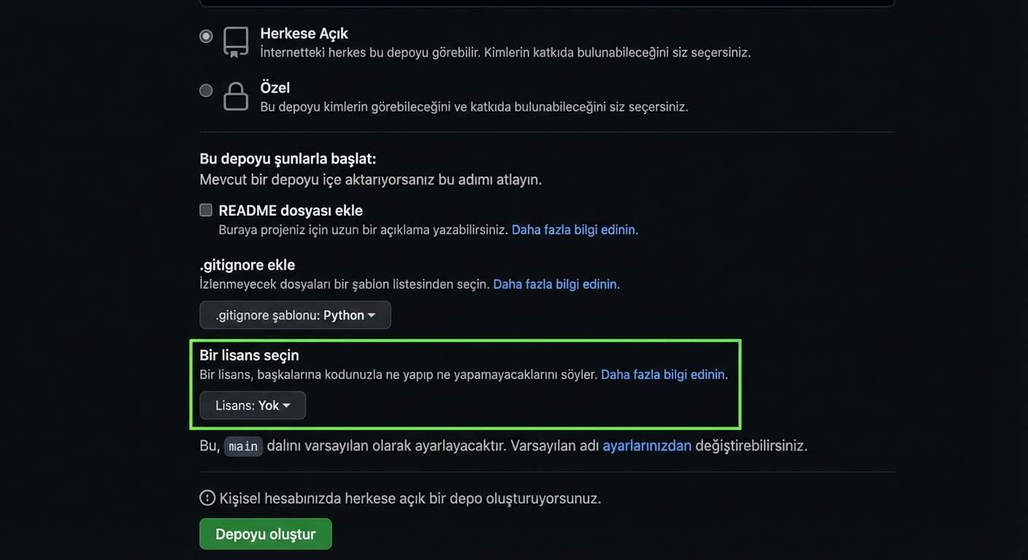This screenshot has height=560, width=1028.
Task: Click the info circle icon near the warning text
Action: [207, 497]
